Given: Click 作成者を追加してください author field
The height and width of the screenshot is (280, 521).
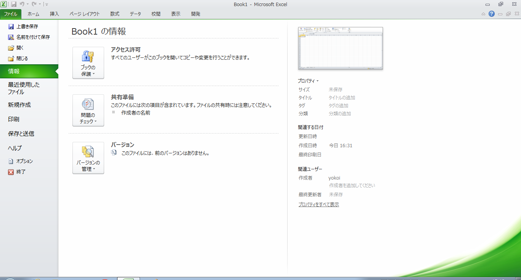Looking at the screenshot, I should tap(352, 186).
